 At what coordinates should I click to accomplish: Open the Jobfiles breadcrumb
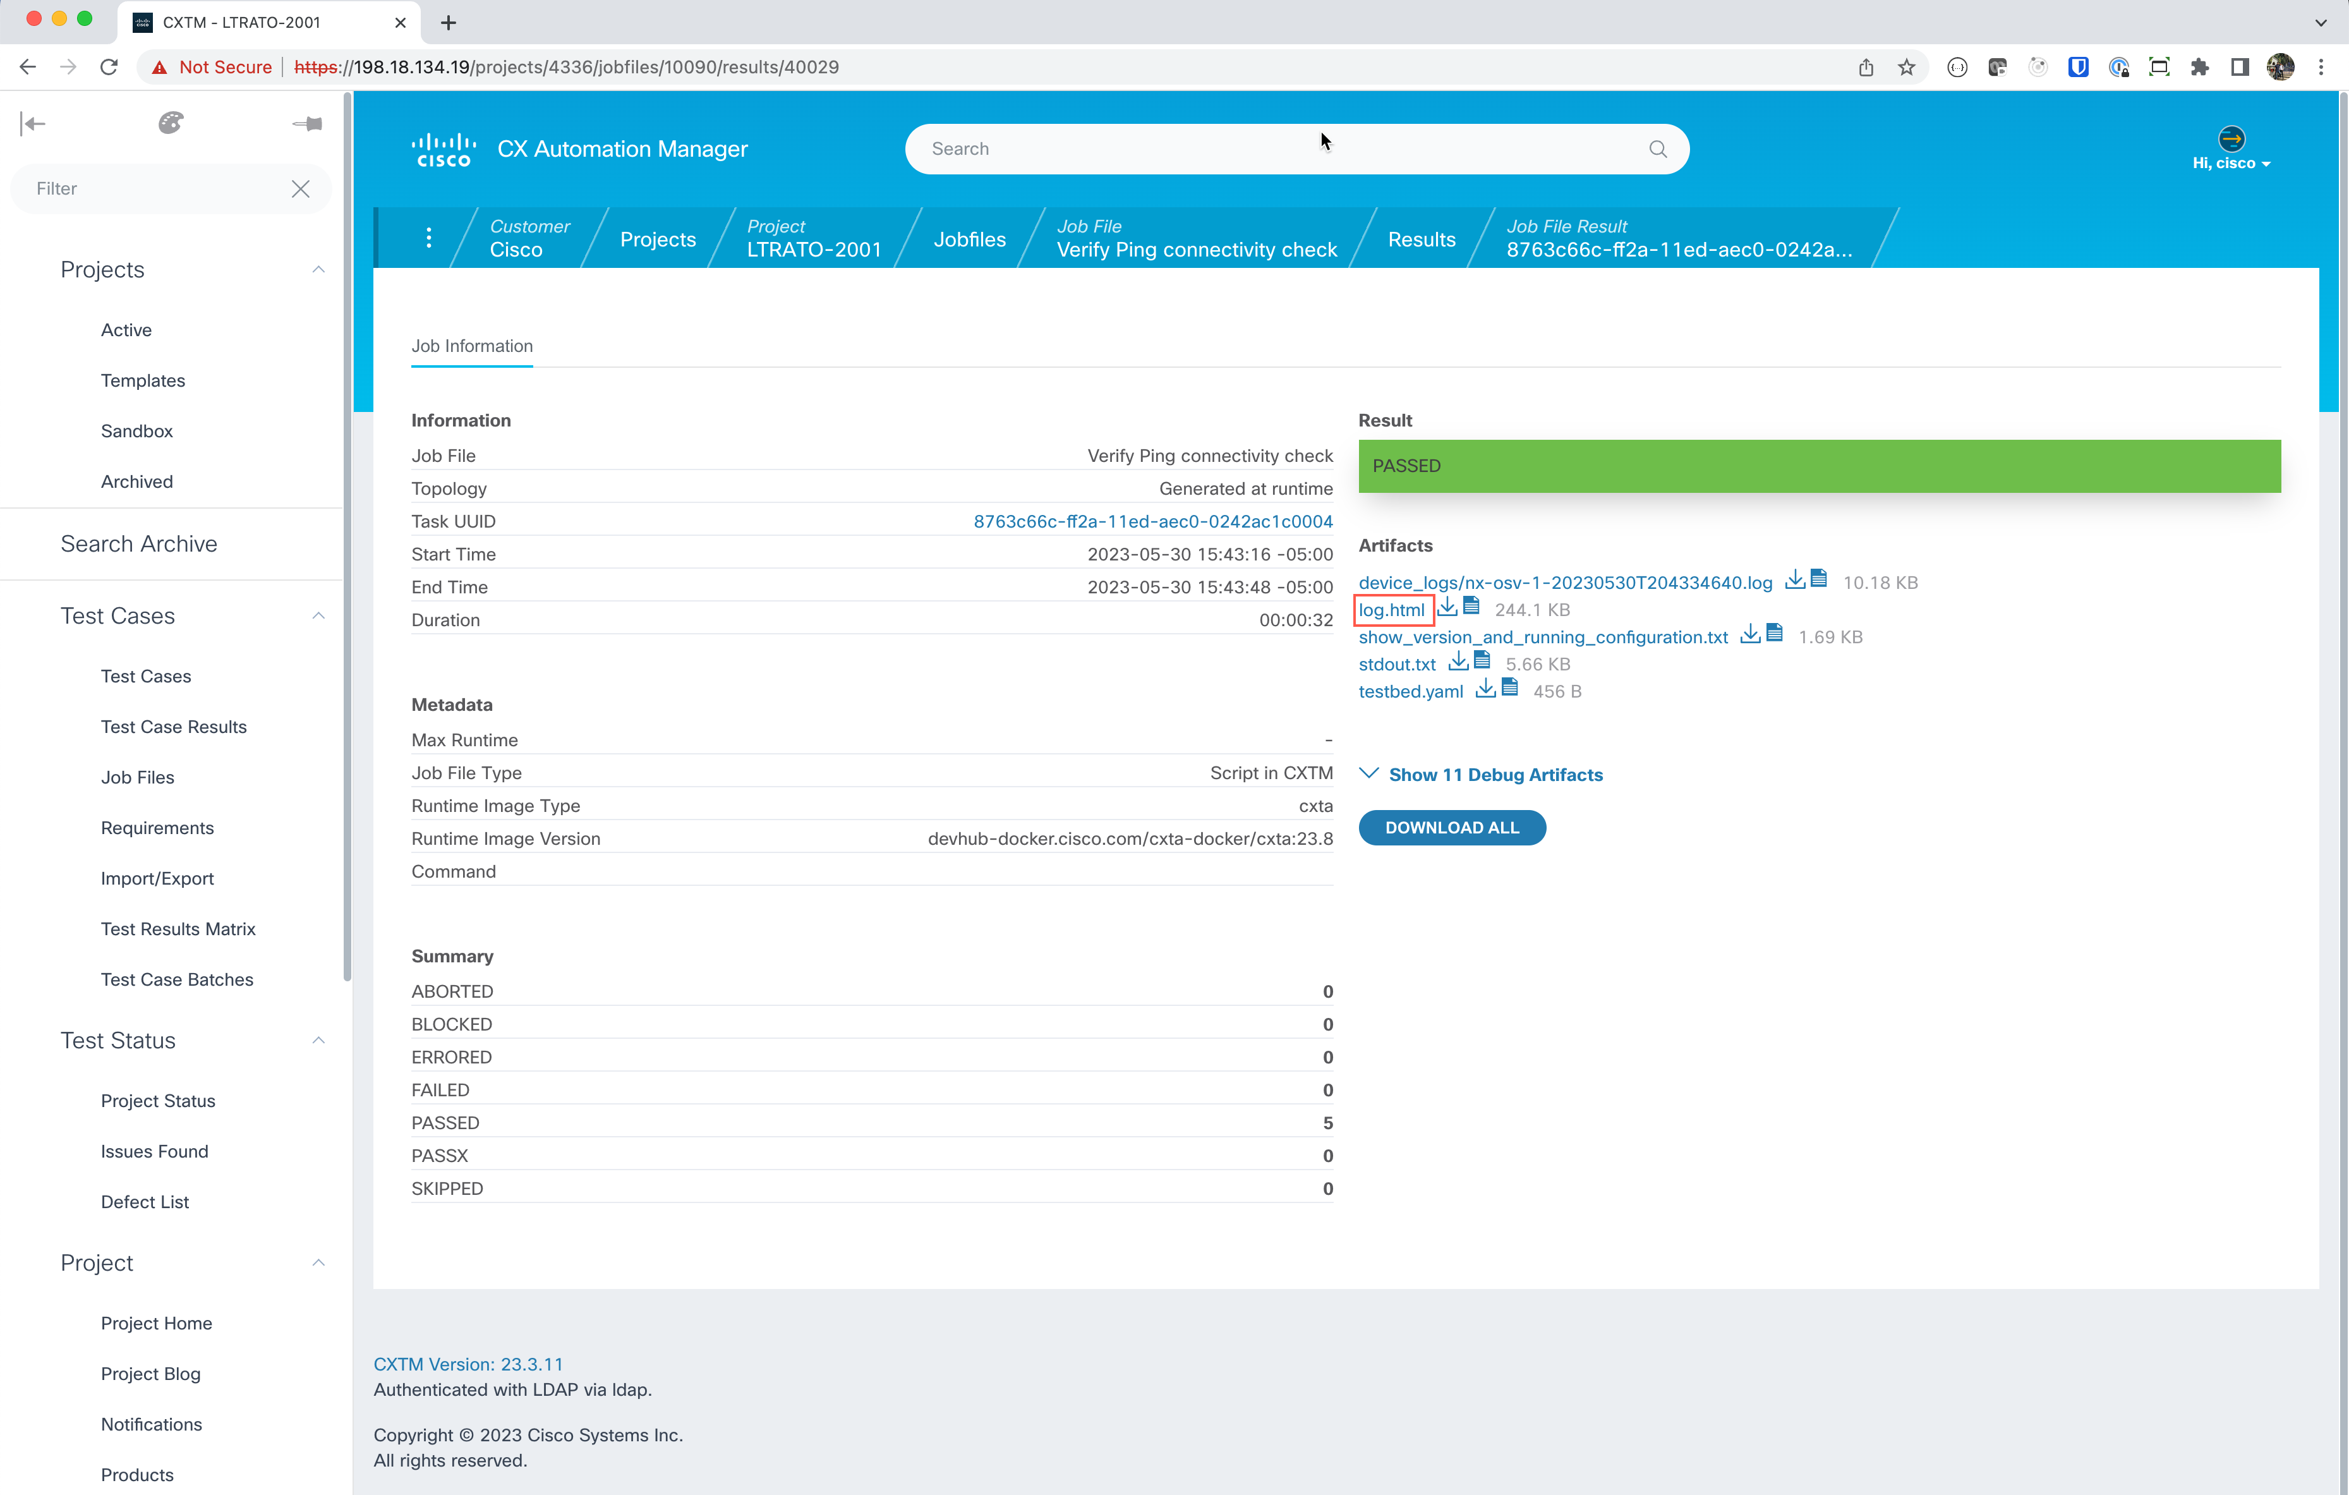point(969,239)
